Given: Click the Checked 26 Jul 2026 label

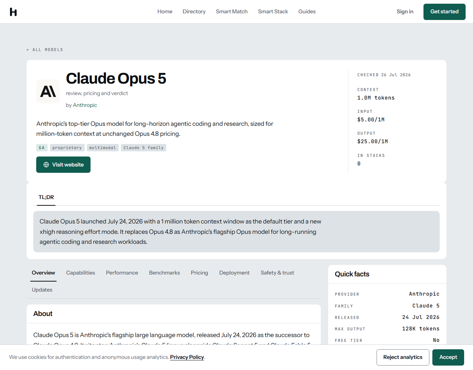Looking at the screenshot, I should point(384,75).
